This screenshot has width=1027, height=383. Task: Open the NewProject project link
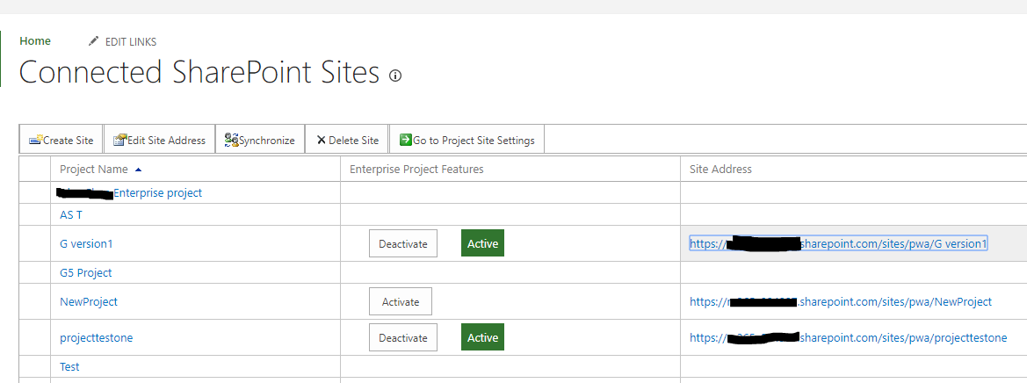pyautogui.click(x=89, y=302)
